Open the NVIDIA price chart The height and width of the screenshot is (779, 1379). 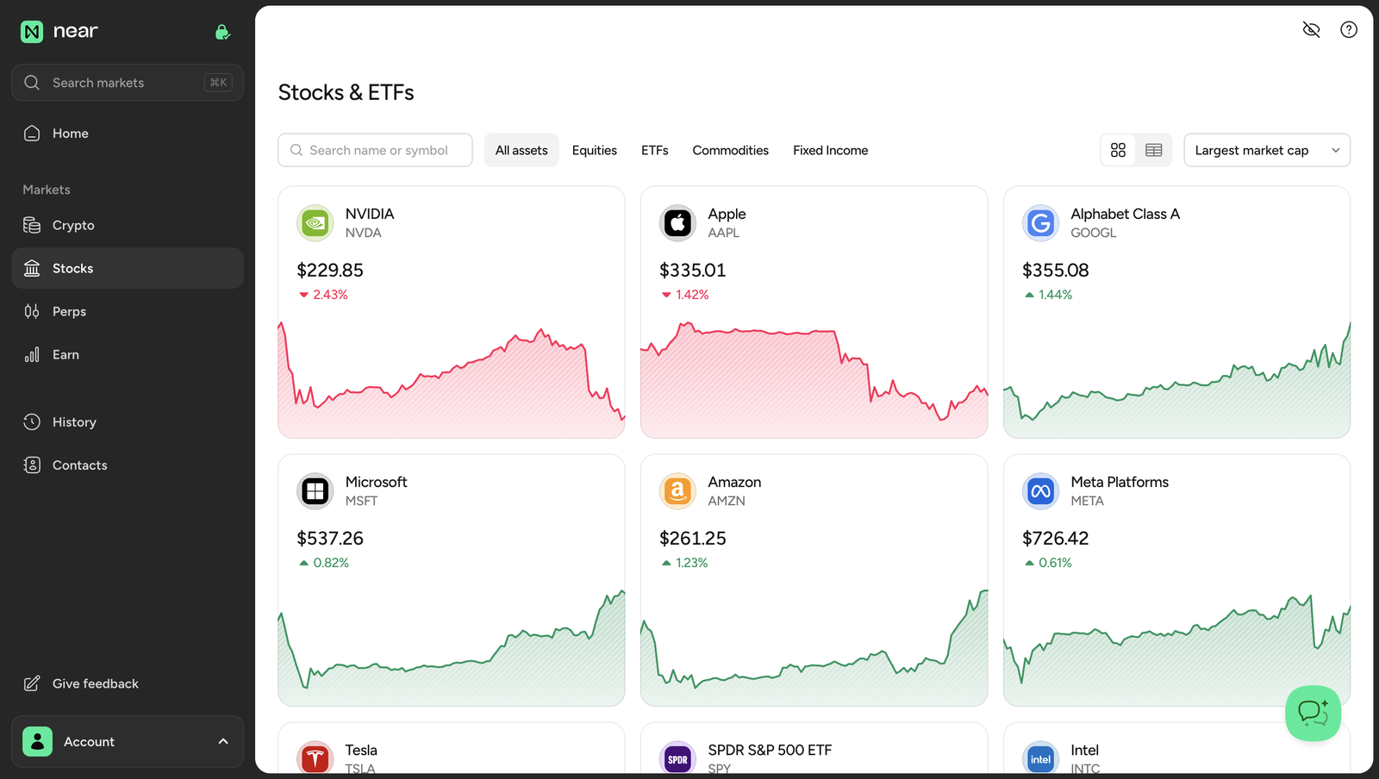point(452,379)
